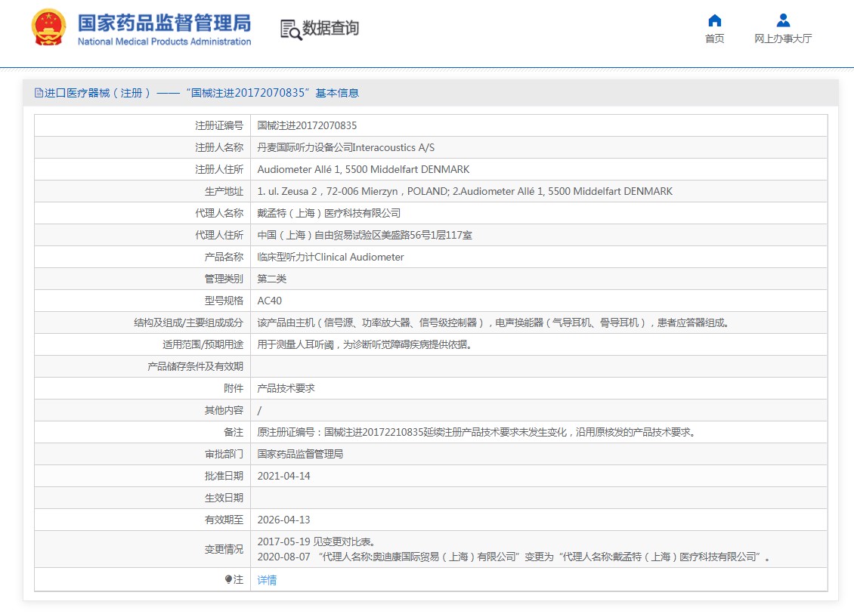Click the 产品名称 row label
This screenshot has height=614, width=854.
click(224, 257)
